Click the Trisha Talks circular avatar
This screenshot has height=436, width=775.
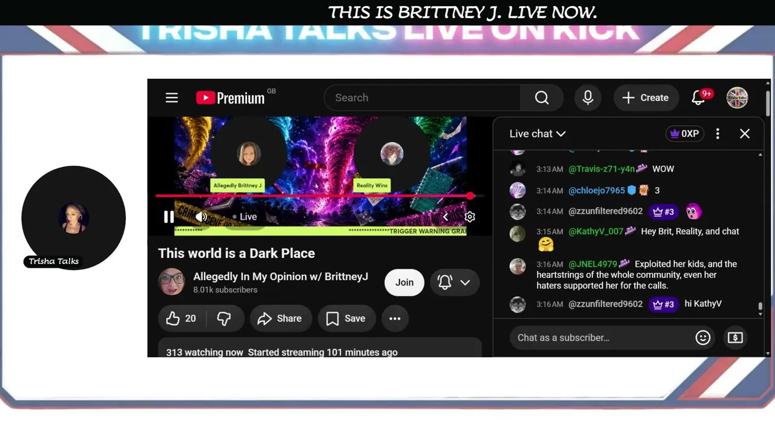pyautogui.click(x=73, y=218)
